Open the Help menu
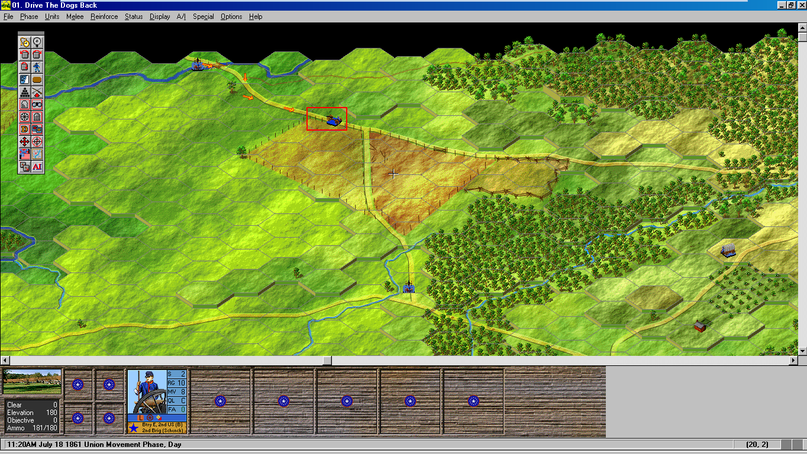Image resolution: width=807 pixels, height=454 pixels. point(256,17)
